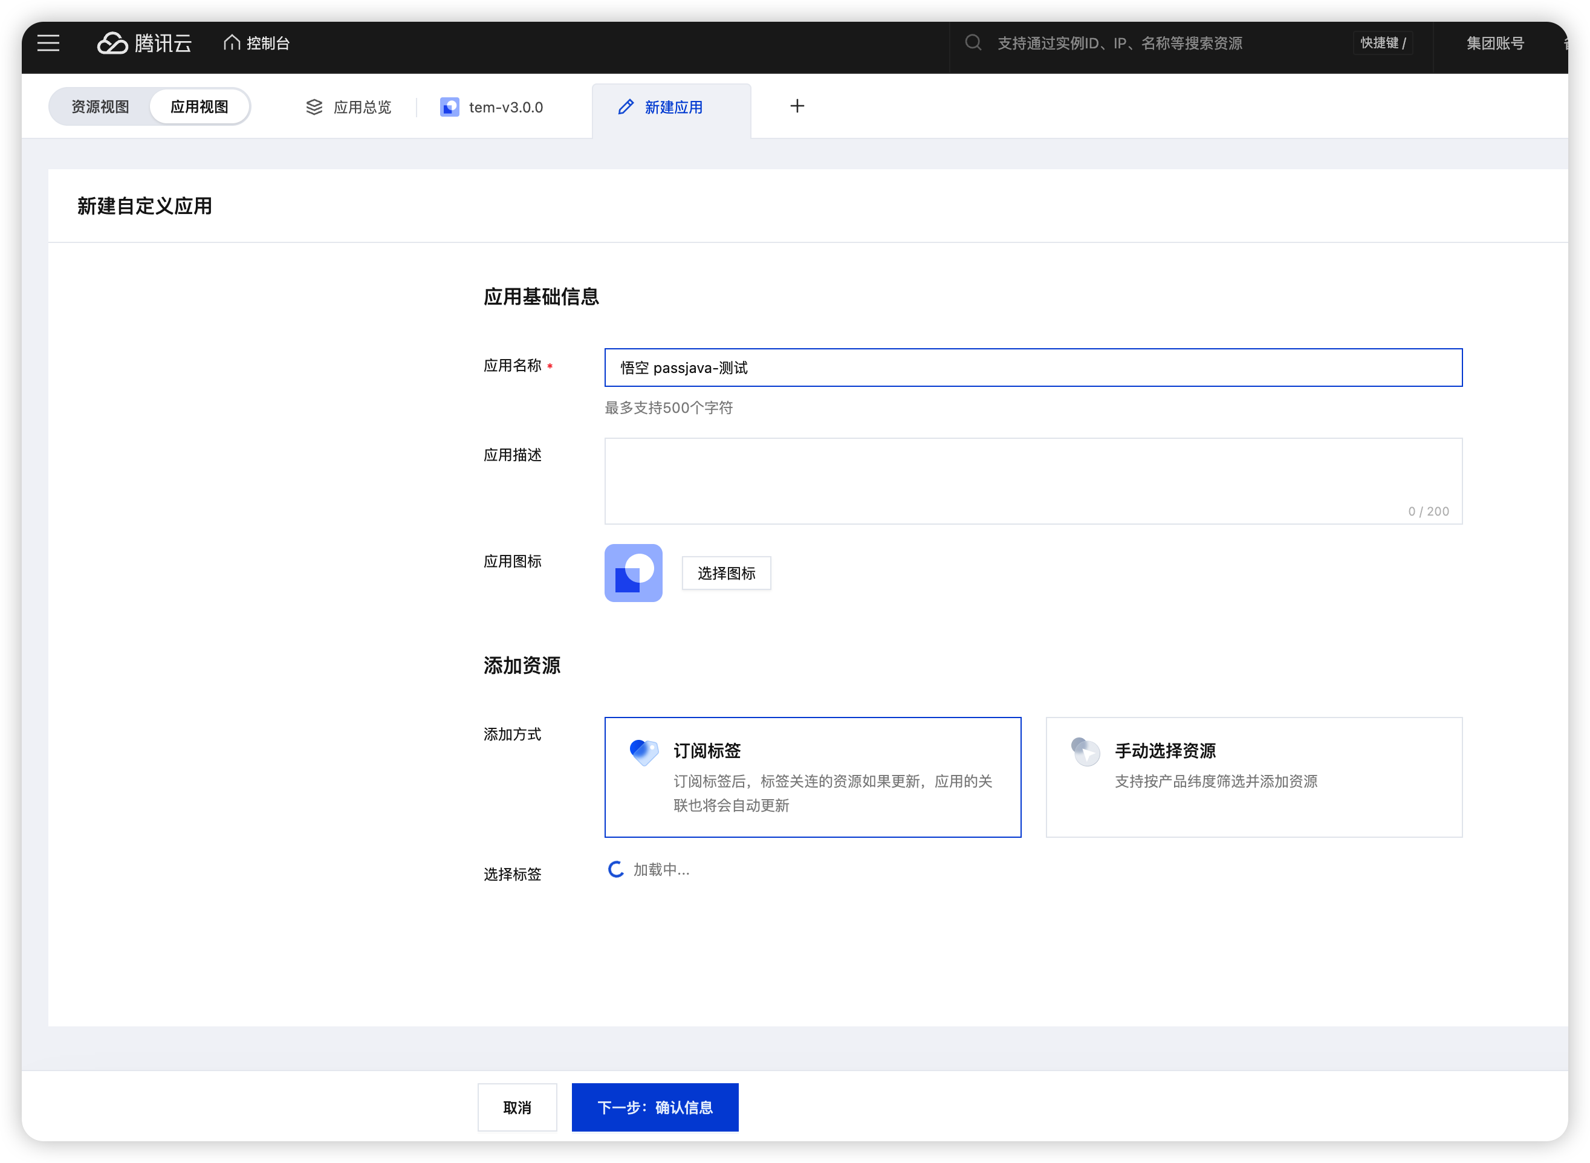Click the app icon preview thumbnail

pyautogui.click(x=633, y=573)
